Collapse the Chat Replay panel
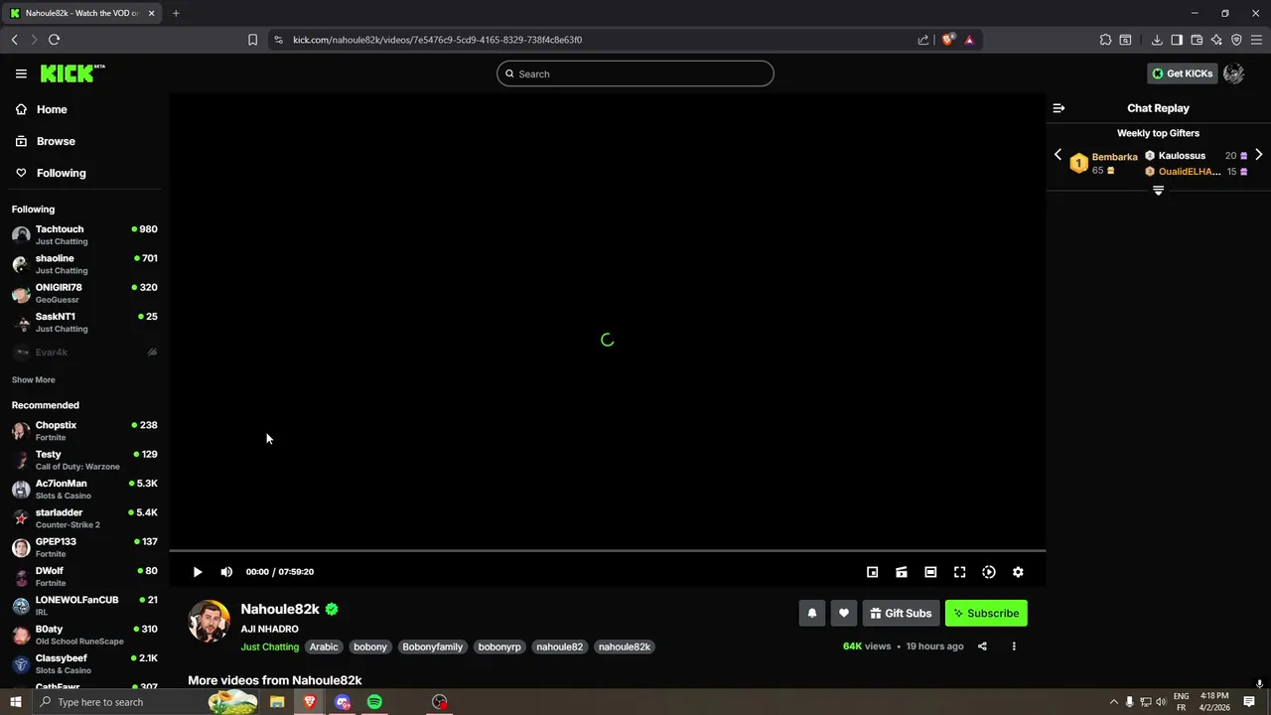 (1059, 108)
